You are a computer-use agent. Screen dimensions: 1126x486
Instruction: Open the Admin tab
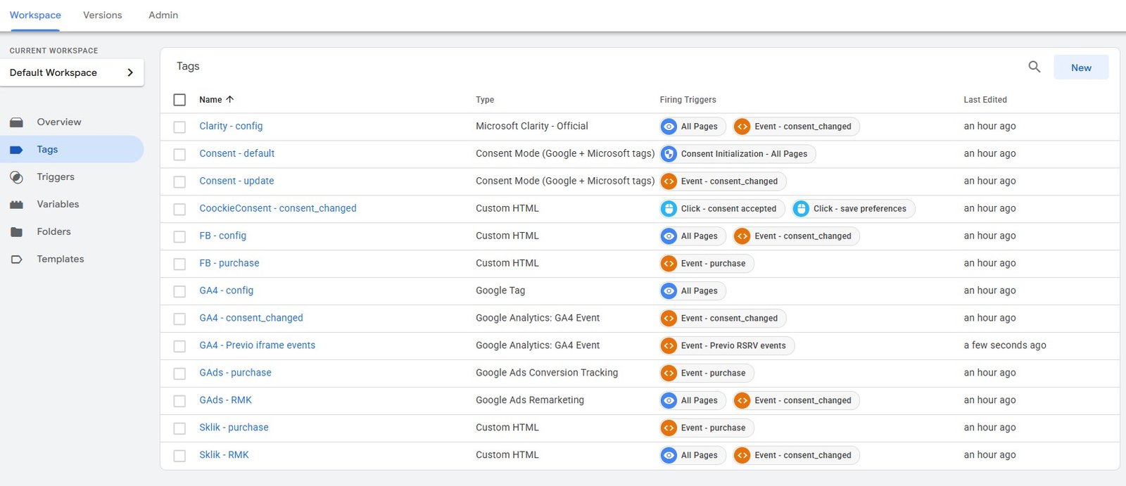click(x=163, y=15)
